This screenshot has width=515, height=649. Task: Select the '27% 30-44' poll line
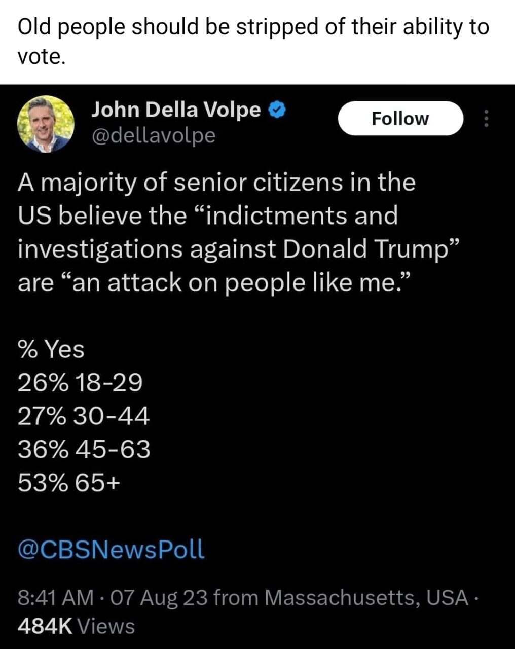click(x=84, y=416)
